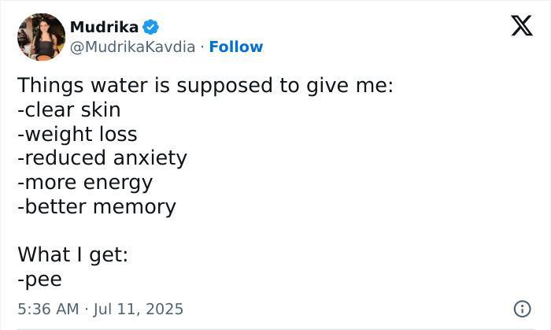Open the X logo link
The height and width of the screenshot is (330, 551).
pos(521,27)
